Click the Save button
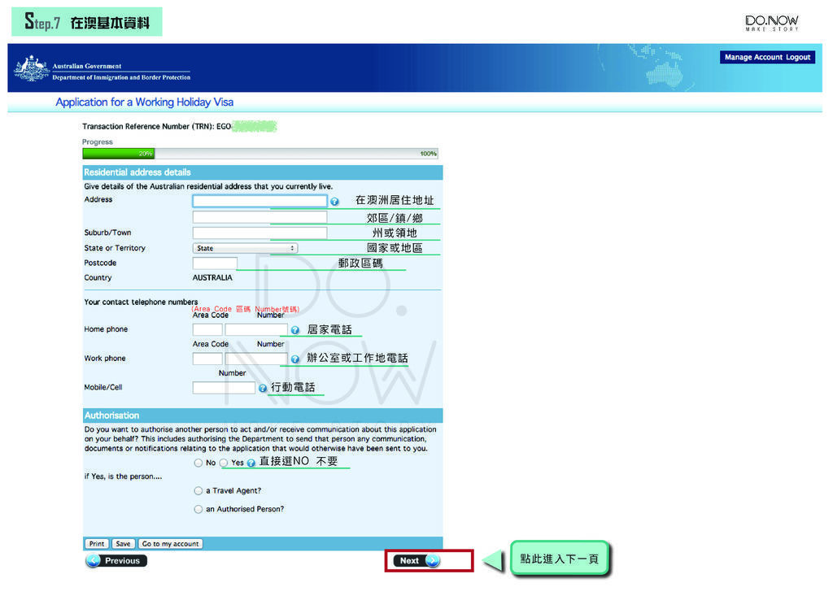 [124, 544]
